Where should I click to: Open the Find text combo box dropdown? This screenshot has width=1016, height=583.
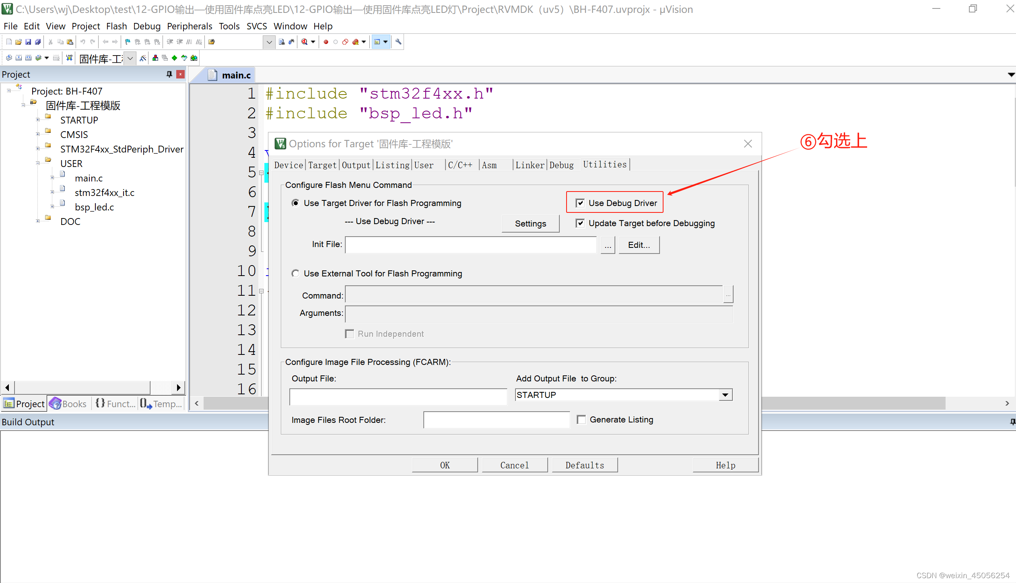[x=269, y=42]
